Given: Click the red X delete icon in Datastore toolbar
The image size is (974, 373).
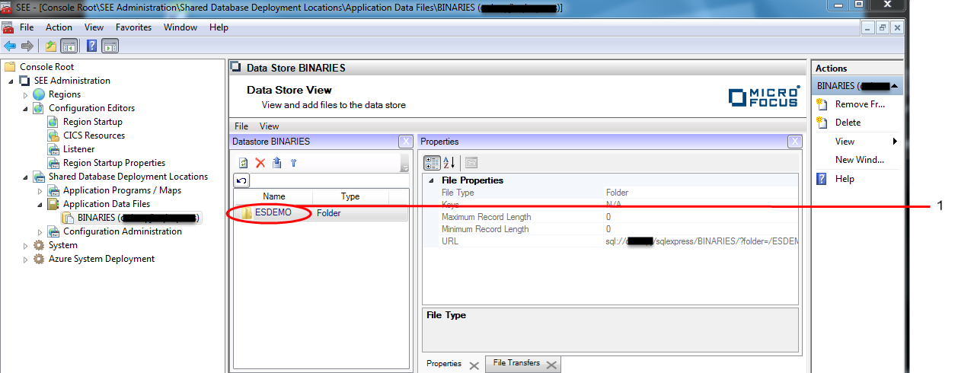Looking at the screenshot, I should [x=260, y=163].
